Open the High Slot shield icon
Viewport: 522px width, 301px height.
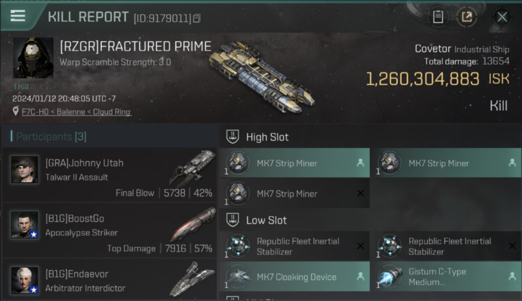(x=233, y=137)
